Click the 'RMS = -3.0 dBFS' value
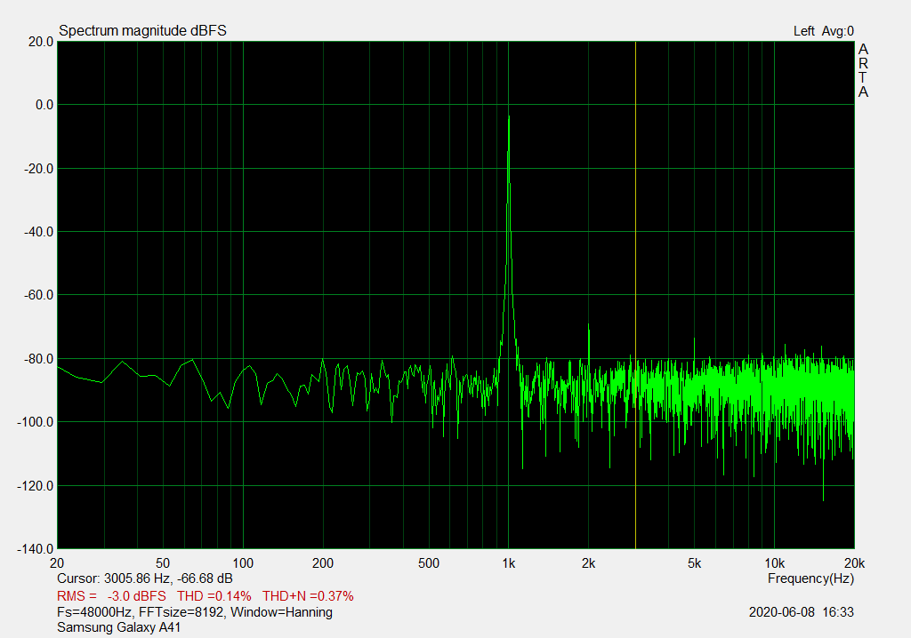This screenshot has width=911, height=638. (111, 596)
